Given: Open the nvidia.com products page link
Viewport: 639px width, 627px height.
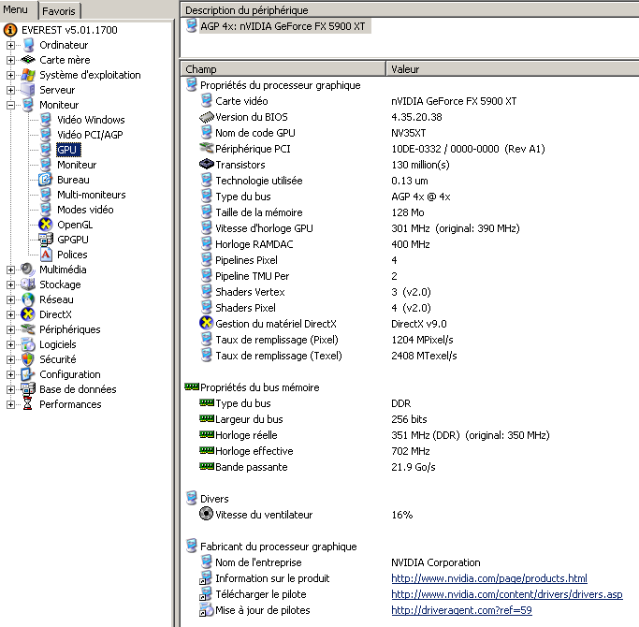Looking at the screenshot, I should point(489,578).
